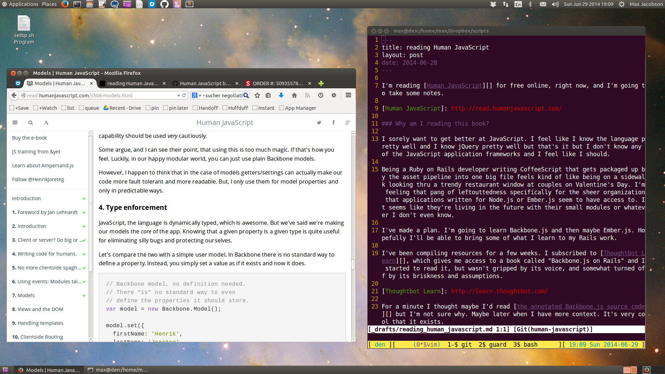Screen dimensions: 665x374
Task: Toggle the book's table of contents icon
Action: pos(15,123)
